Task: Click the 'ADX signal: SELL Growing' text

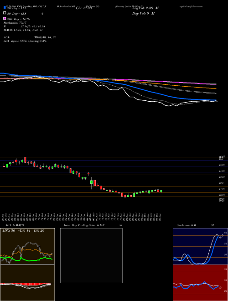Action: [x=21, y=41]
